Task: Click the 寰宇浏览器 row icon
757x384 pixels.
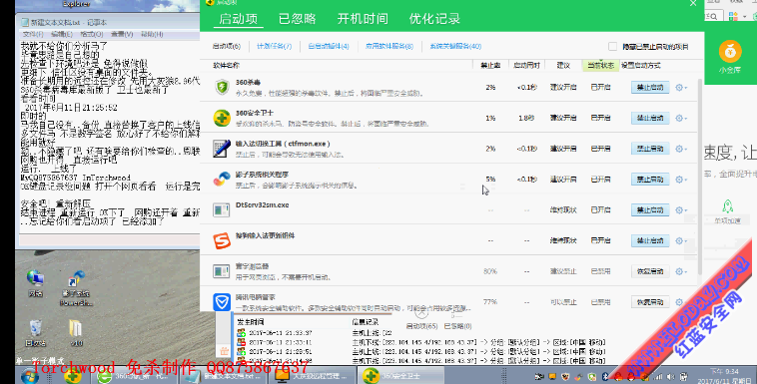Action: tap(222, 271)
